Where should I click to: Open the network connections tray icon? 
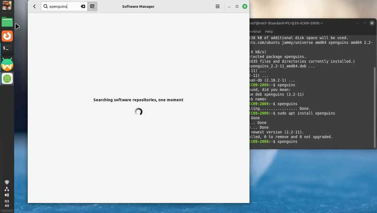(7, 189)
